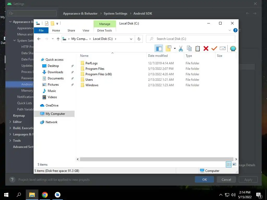Click My Comp... in the address bar

point(79,39)
